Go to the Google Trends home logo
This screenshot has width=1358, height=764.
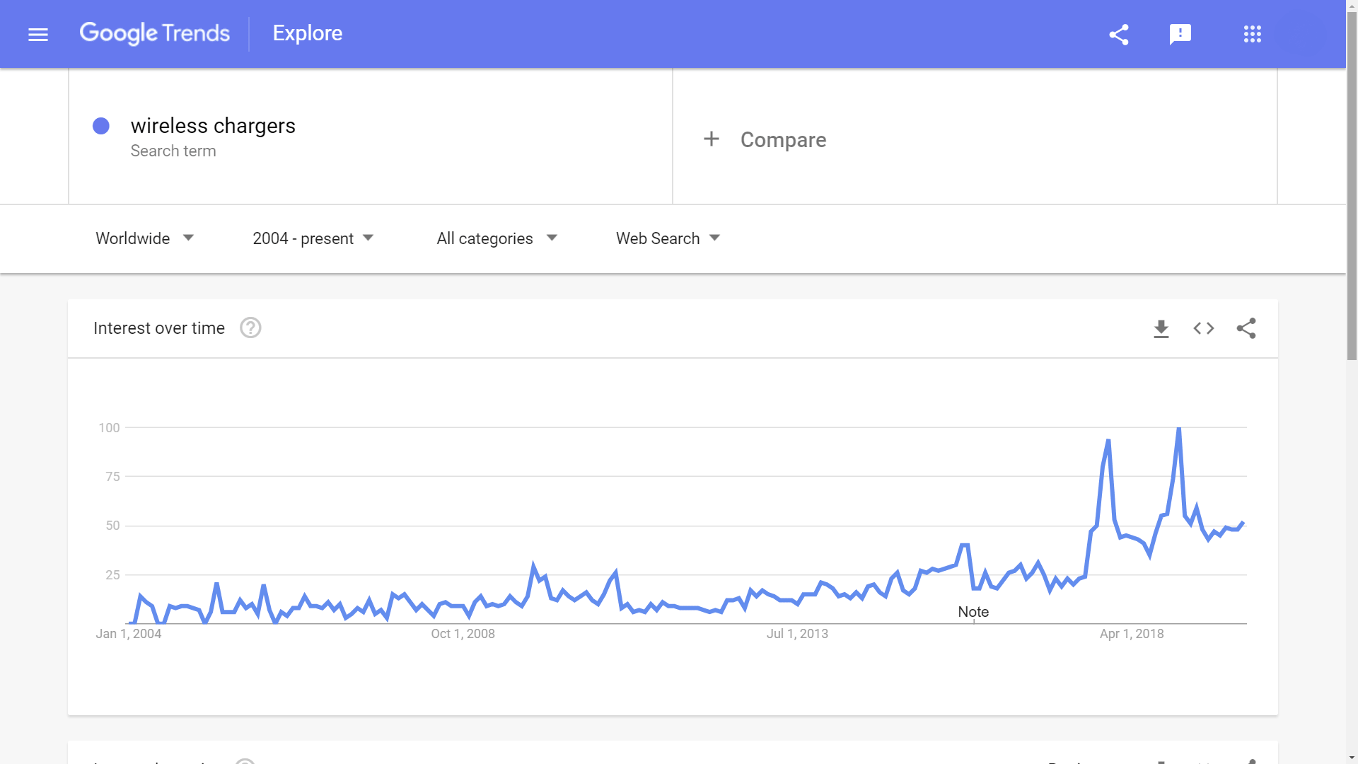pyautogui.click(x=155, y=33)
